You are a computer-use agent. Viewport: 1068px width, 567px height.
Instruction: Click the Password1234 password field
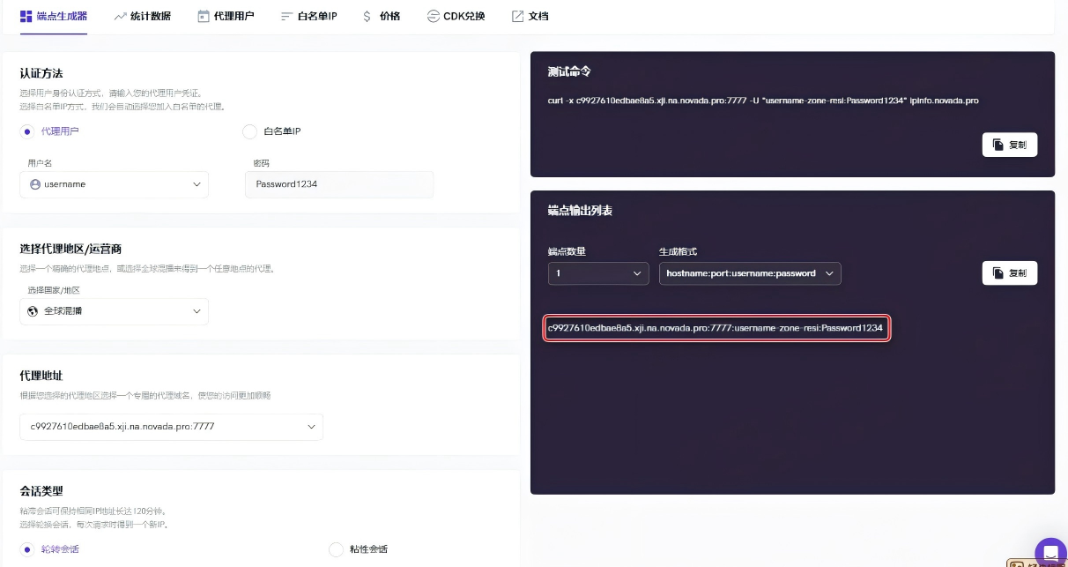pyautogui.click(x=339, y=184)
